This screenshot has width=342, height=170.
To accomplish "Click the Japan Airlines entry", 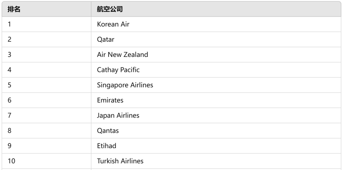I will point(216,115).
